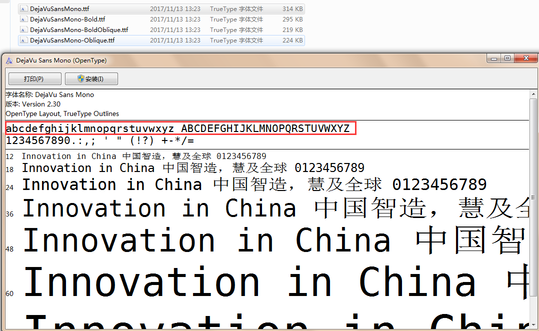
Task: Close the DejaVu Sans Mono window
Action: click(x=526, y=58)
